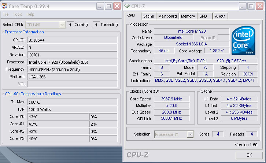Switch to the Mainboard tab
266x163 pixels.
click(x=167, y=16)
